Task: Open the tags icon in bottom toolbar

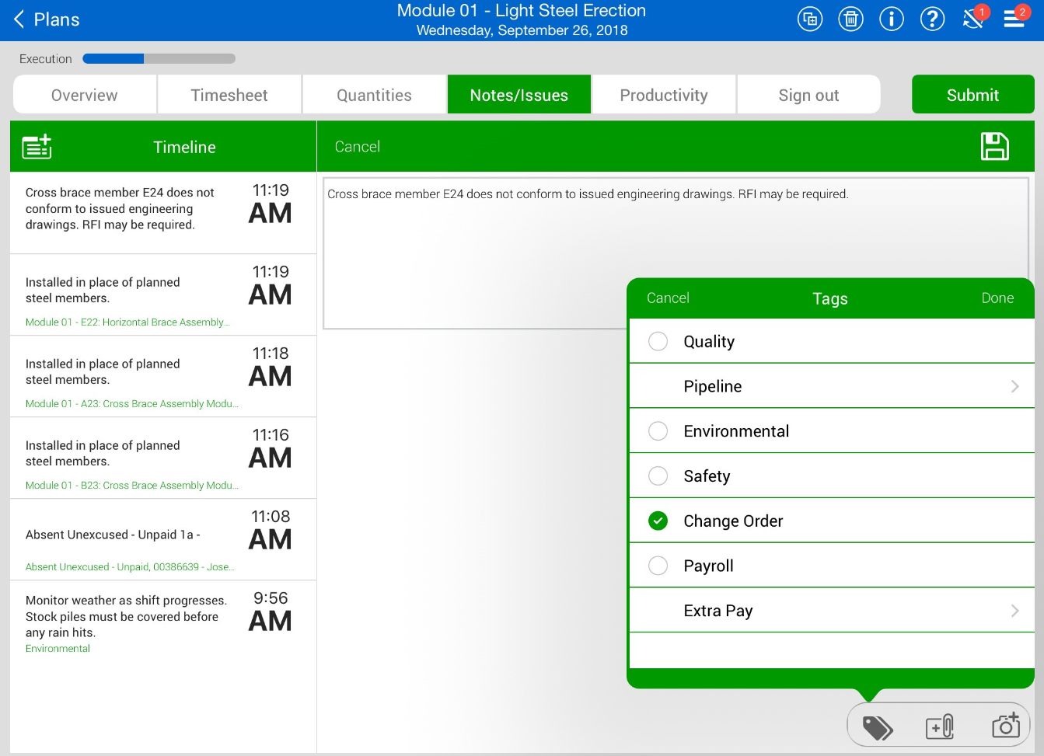Action: [878, 728]
